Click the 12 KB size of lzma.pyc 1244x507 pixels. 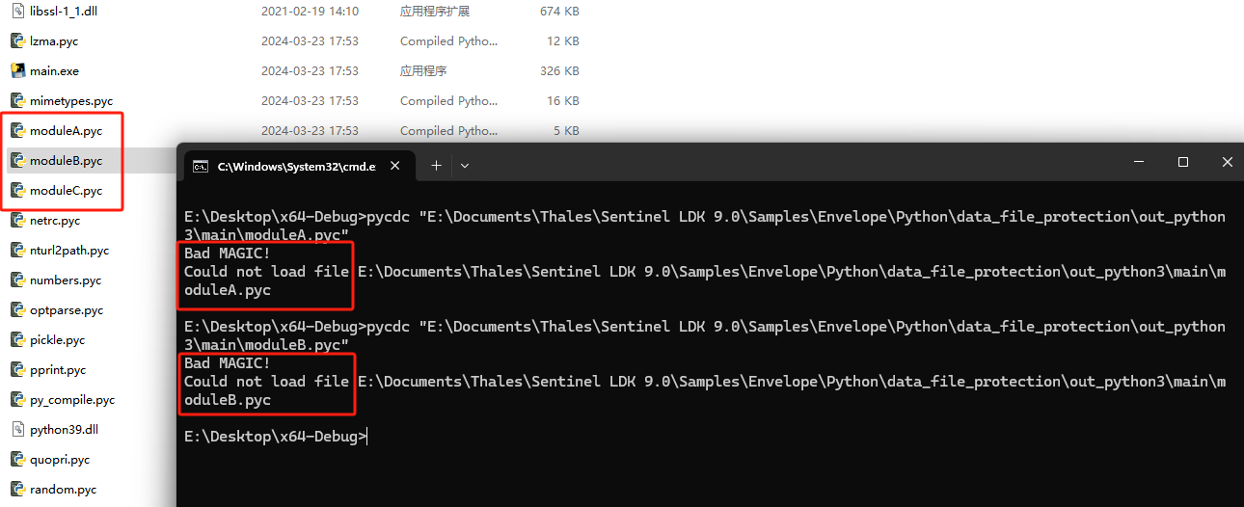(563, 41)
